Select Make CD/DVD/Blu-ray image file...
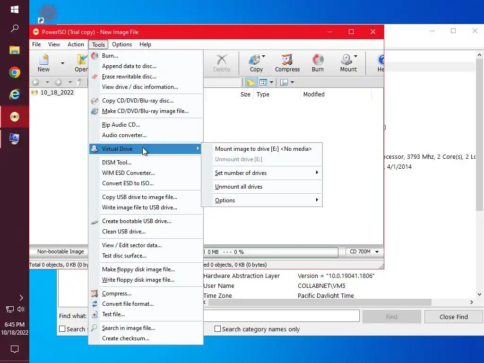 pyautogui.click(x=146, y=111)
